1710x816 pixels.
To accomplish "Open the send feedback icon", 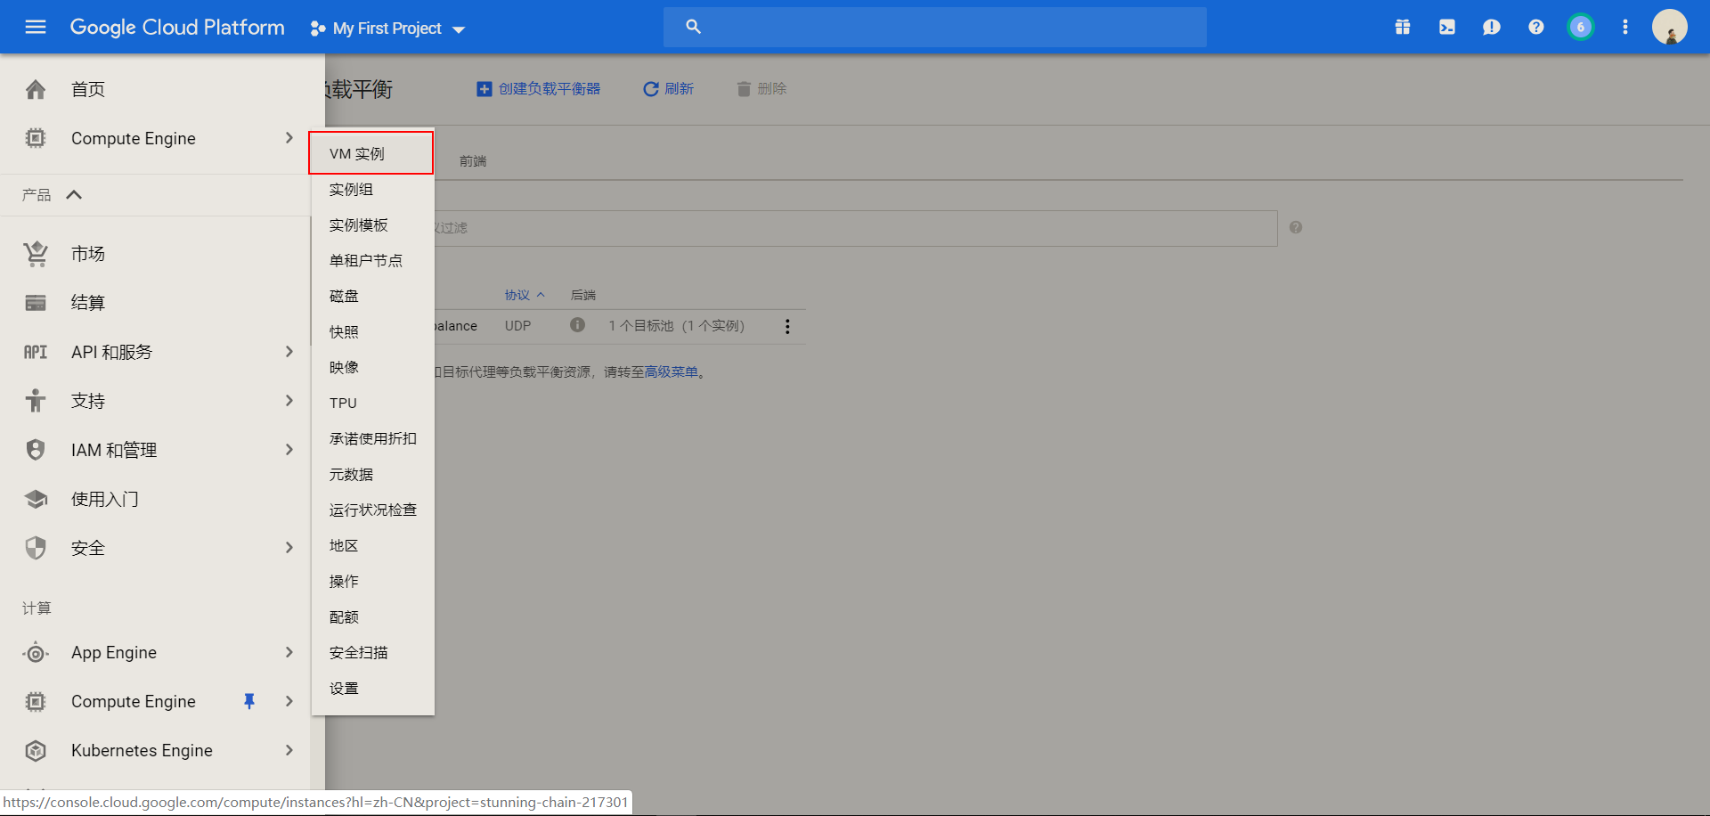I will pyautogui.click(x=1492, y=27).
